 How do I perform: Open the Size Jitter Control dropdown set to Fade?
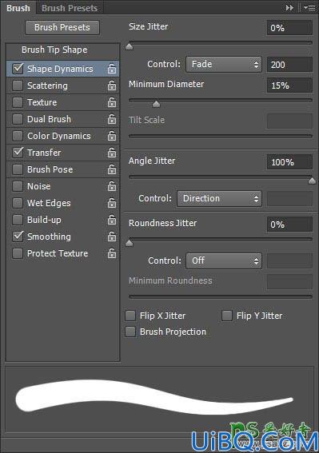point(224,64)
